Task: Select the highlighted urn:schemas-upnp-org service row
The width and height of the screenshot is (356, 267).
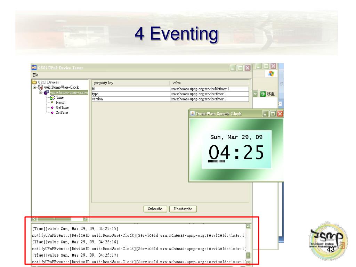Action: click(x=69, y=92)
